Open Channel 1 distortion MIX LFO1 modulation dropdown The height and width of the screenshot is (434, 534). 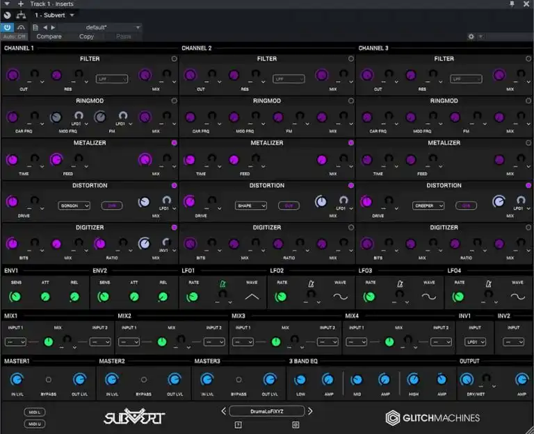[x=167, y=208]
